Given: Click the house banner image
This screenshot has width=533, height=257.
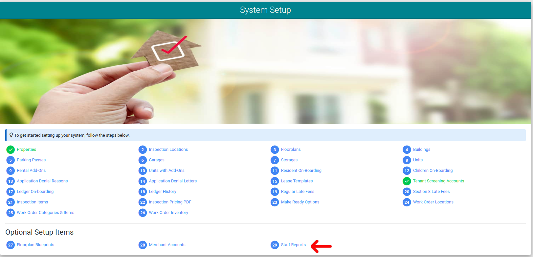Looking at the screenshot, I should point(265,71).
